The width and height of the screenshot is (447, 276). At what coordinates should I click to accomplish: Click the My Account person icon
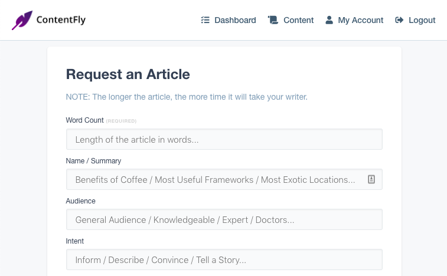coord(329,20)
